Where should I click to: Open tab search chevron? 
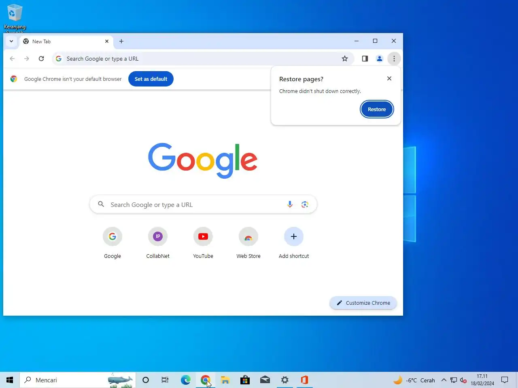[11, 41]
